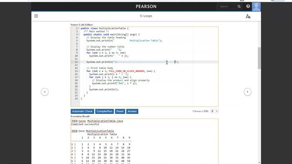Click the Answer button
Image resolution: width=292 pixels, height=164 pixels.
(x=132, y=111)
